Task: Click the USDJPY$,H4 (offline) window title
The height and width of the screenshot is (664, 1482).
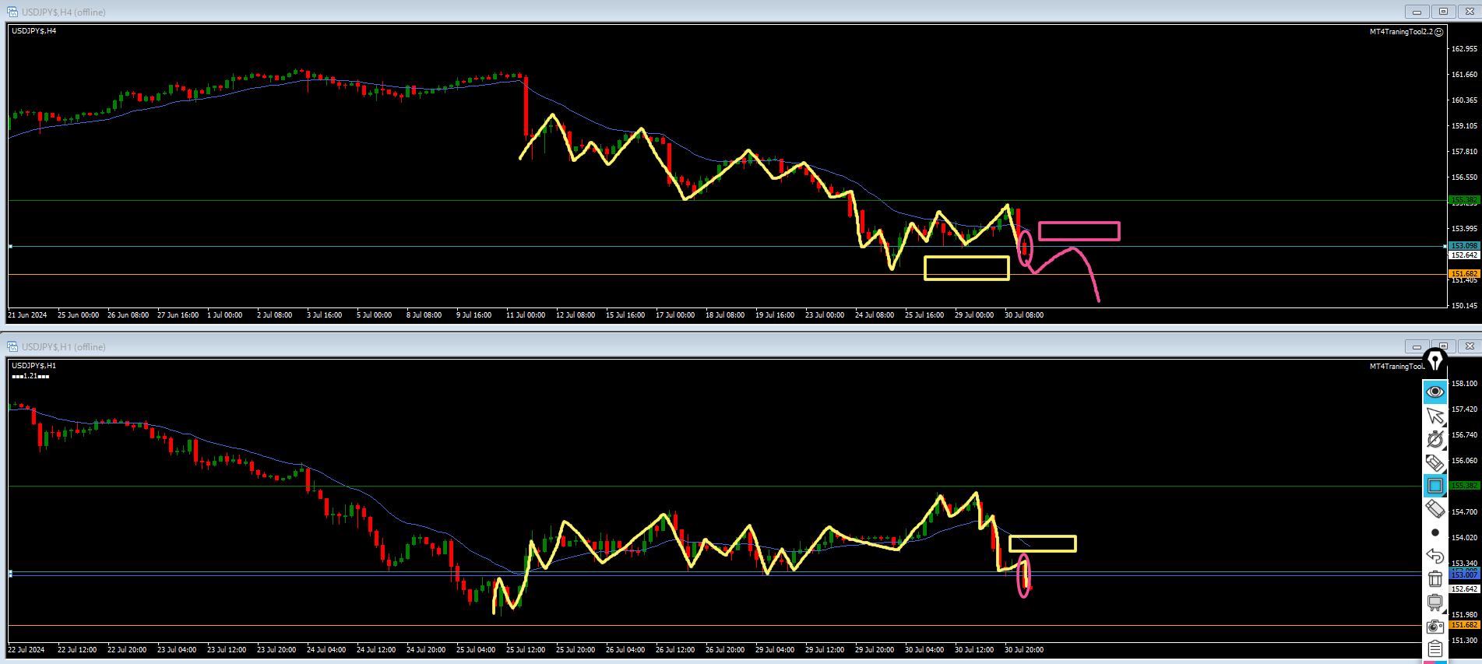Action: [63, 12]
